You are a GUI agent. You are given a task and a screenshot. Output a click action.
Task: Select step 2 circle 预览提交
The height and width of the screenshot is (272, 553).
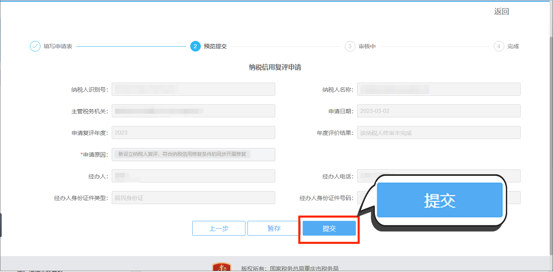195,46
